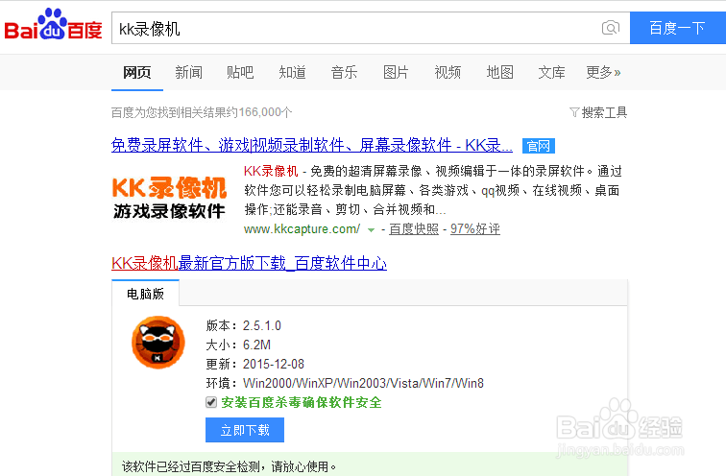Image resolution: width=726 pixels, height=476 pixels.
Task: Click the 版本: 2.5.1.0 text
Action: (x=244, y=325)
